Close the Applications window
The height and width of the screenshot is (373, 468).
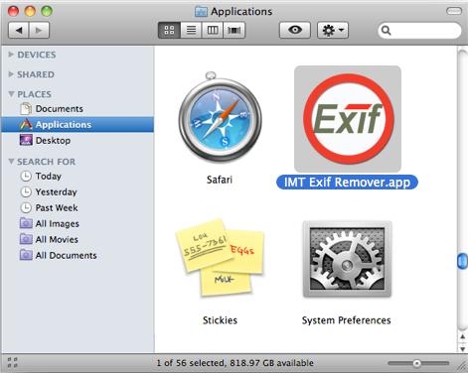(x=14, y=11)
